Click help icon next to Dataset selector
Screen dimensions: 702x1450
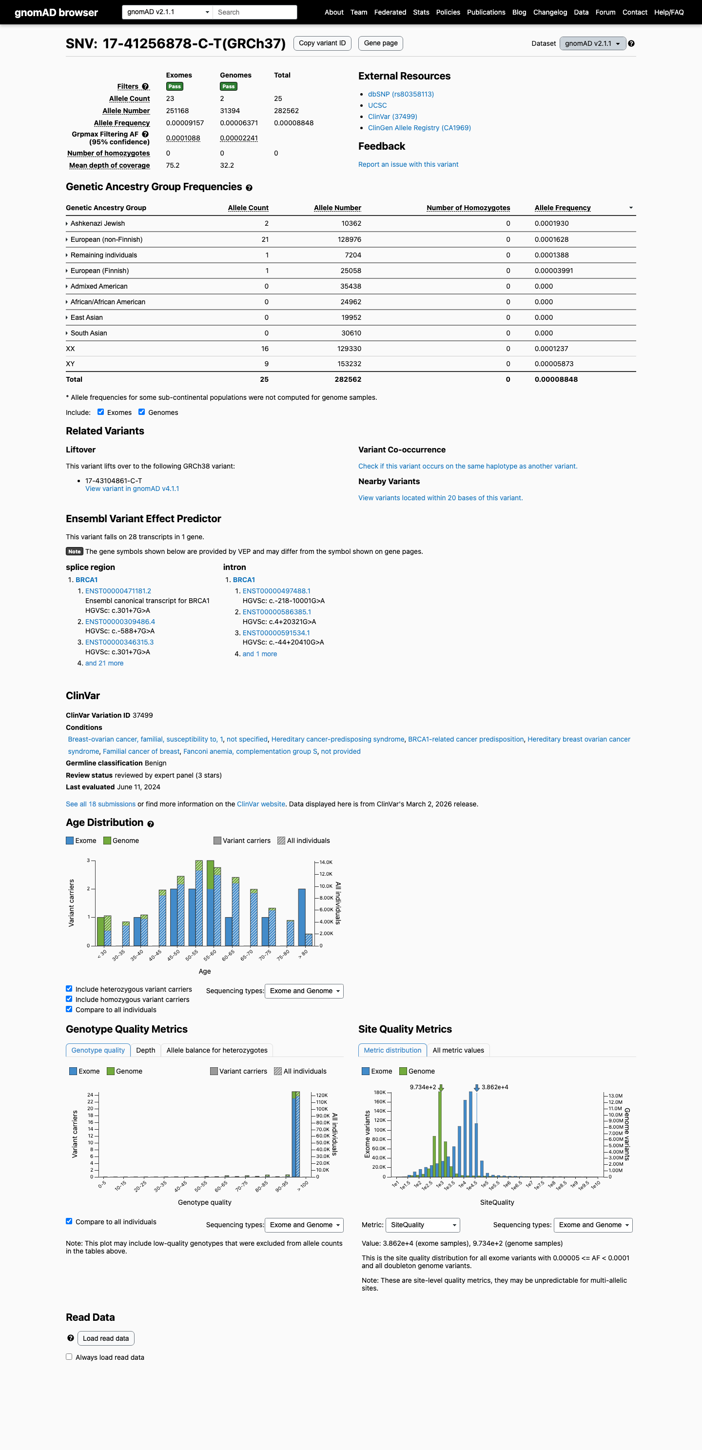point(631,43)
